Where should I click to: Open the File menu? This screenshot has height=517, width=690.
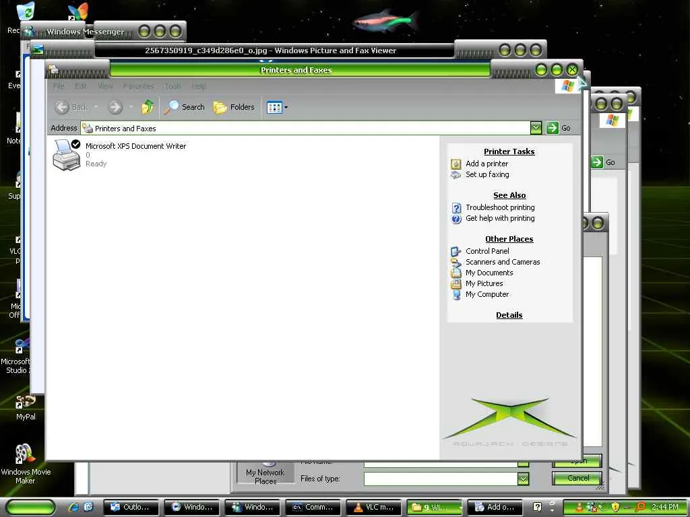(59, 86)
